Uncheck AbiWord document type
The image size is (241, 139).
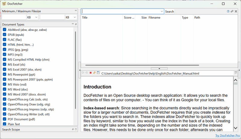[5, 30]
